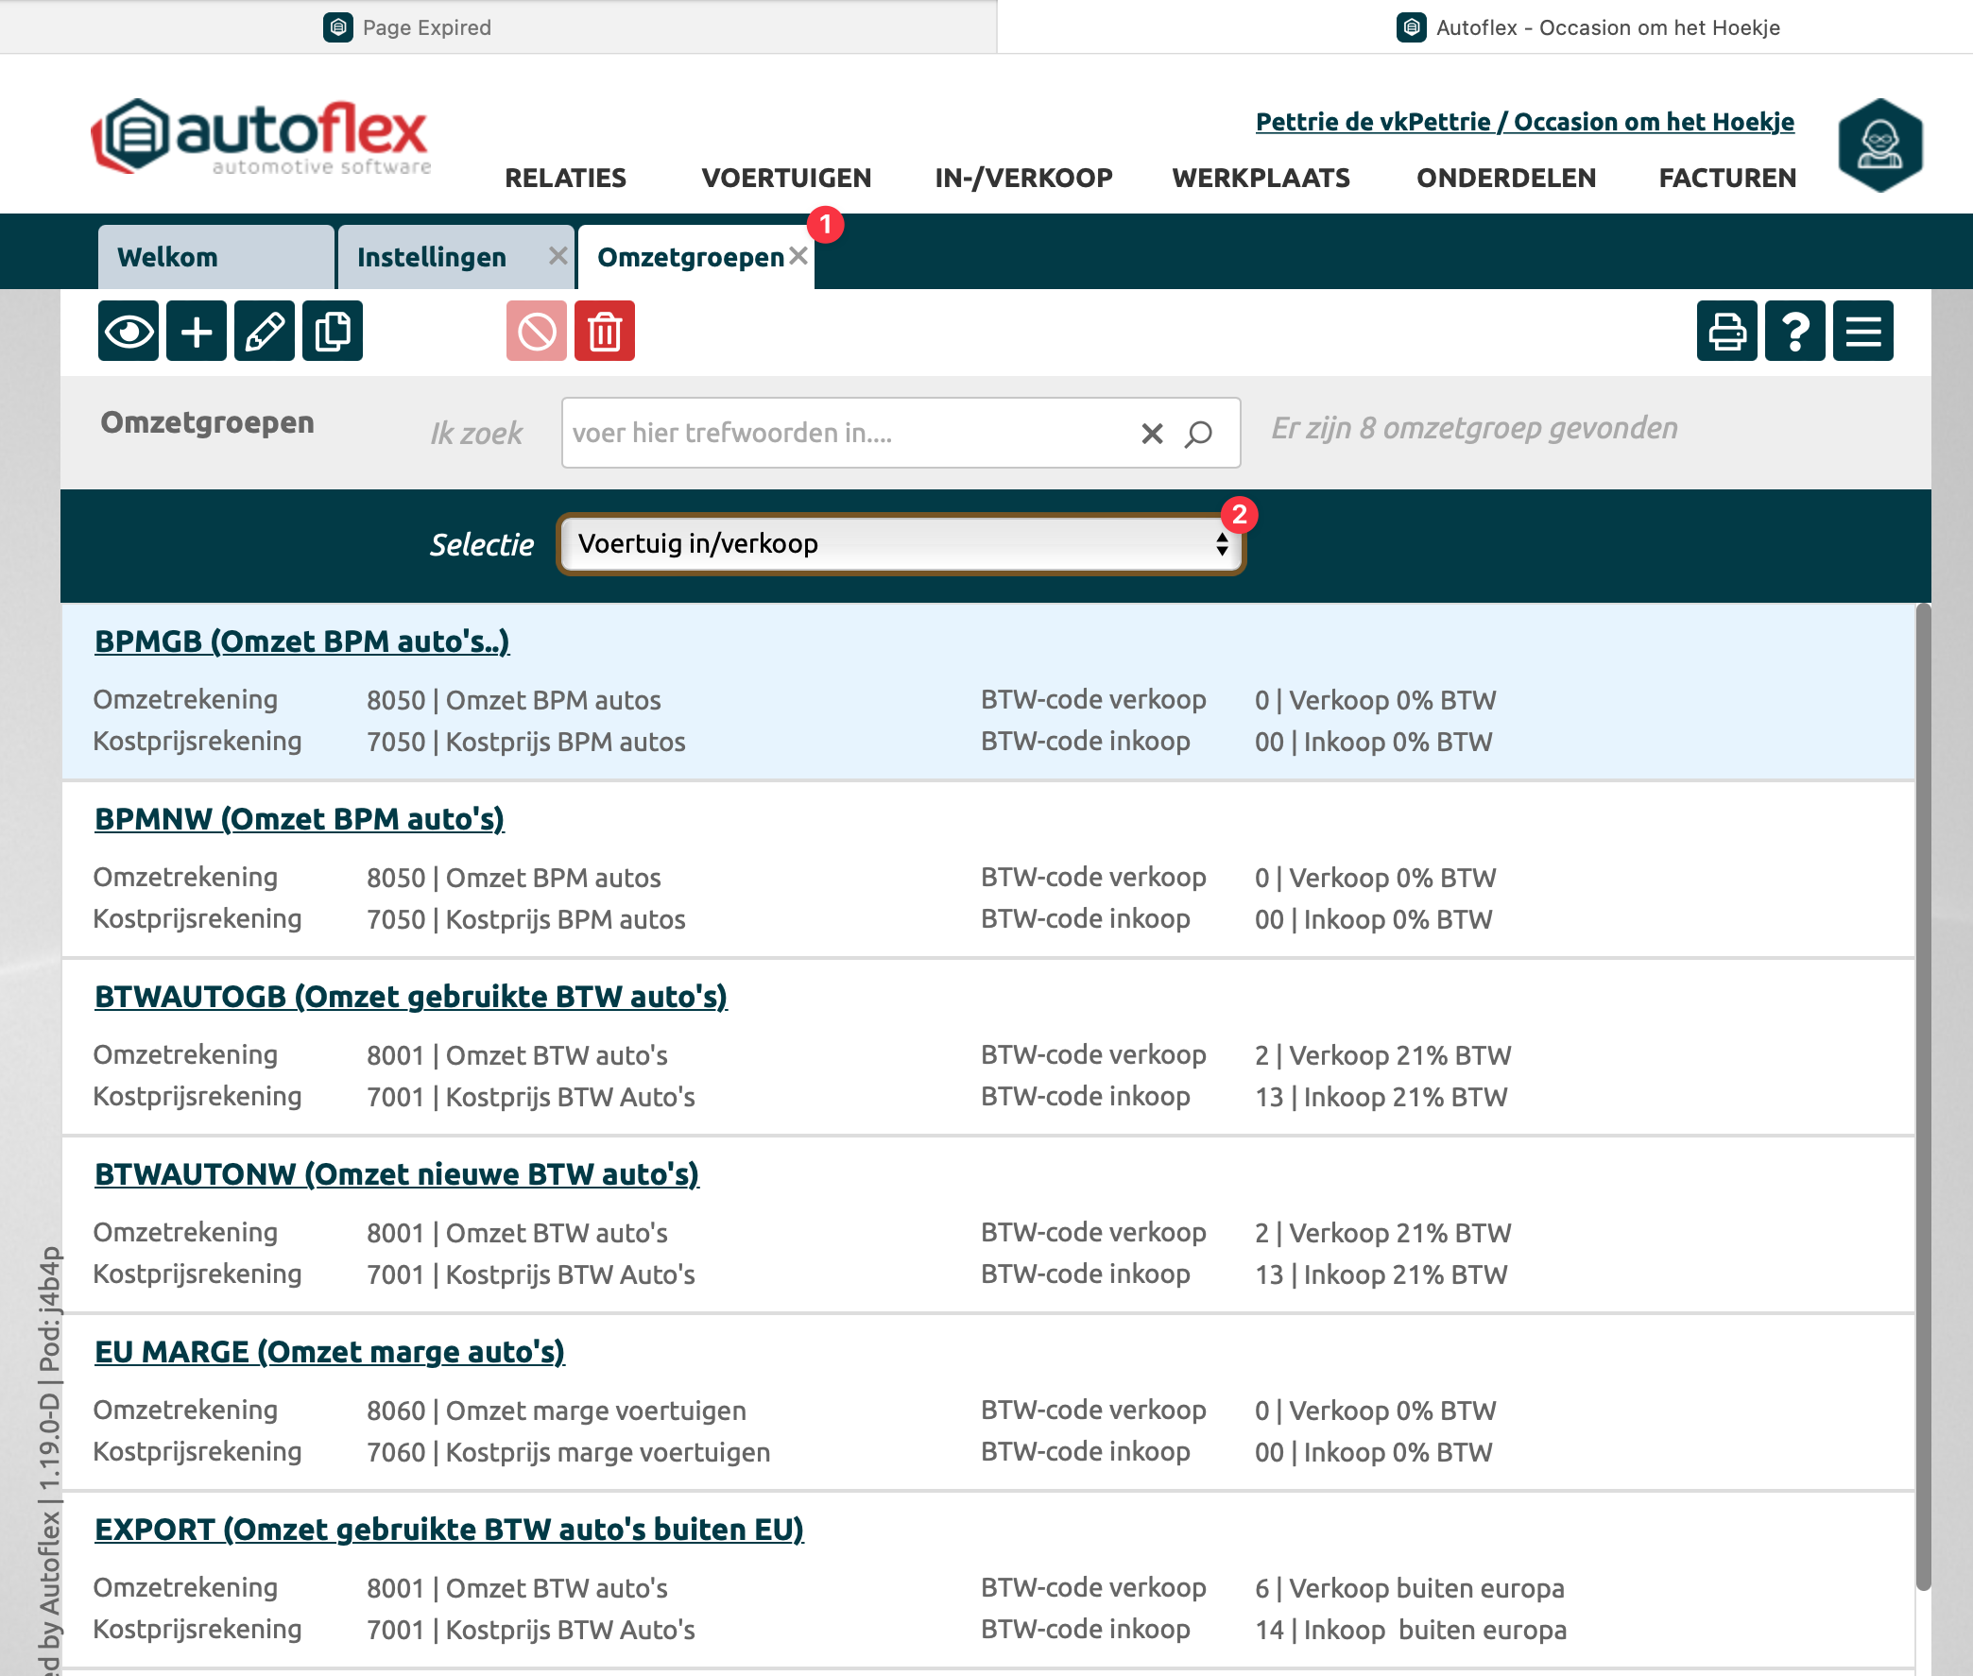Open help with question mark icon
This screenshot has width=1973, height=1676.
click(x=1794, y=332)
